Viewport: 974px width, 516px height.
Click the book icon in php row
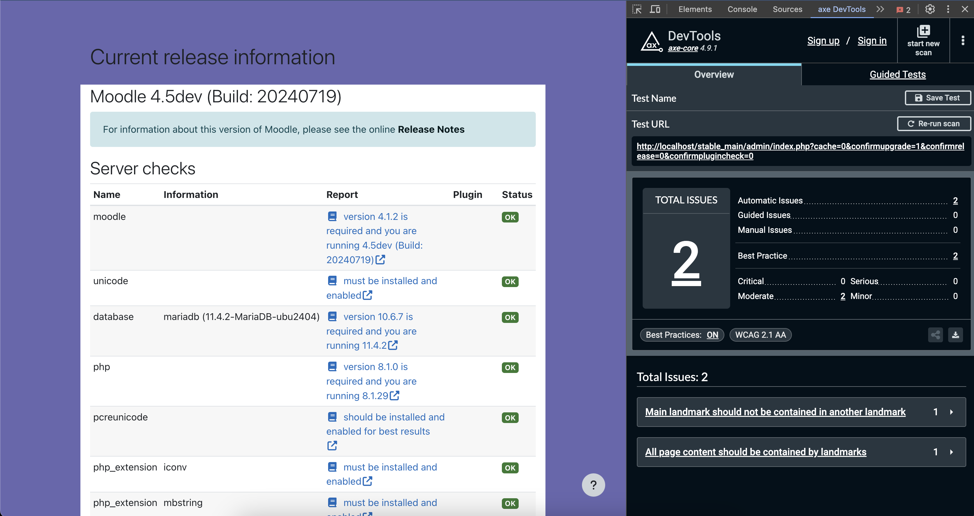tap(332, 367)
